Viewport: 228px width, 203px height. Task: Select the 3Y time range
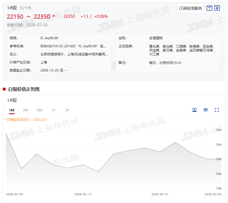[x=67, y=110]
